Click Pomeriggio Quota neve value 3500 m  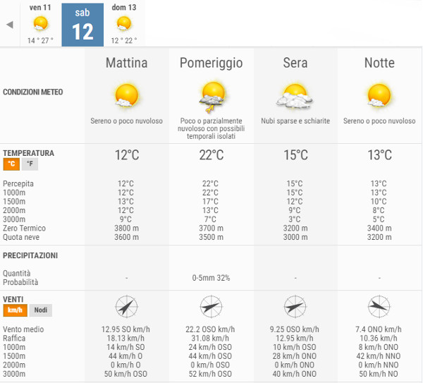pos(211,237)
